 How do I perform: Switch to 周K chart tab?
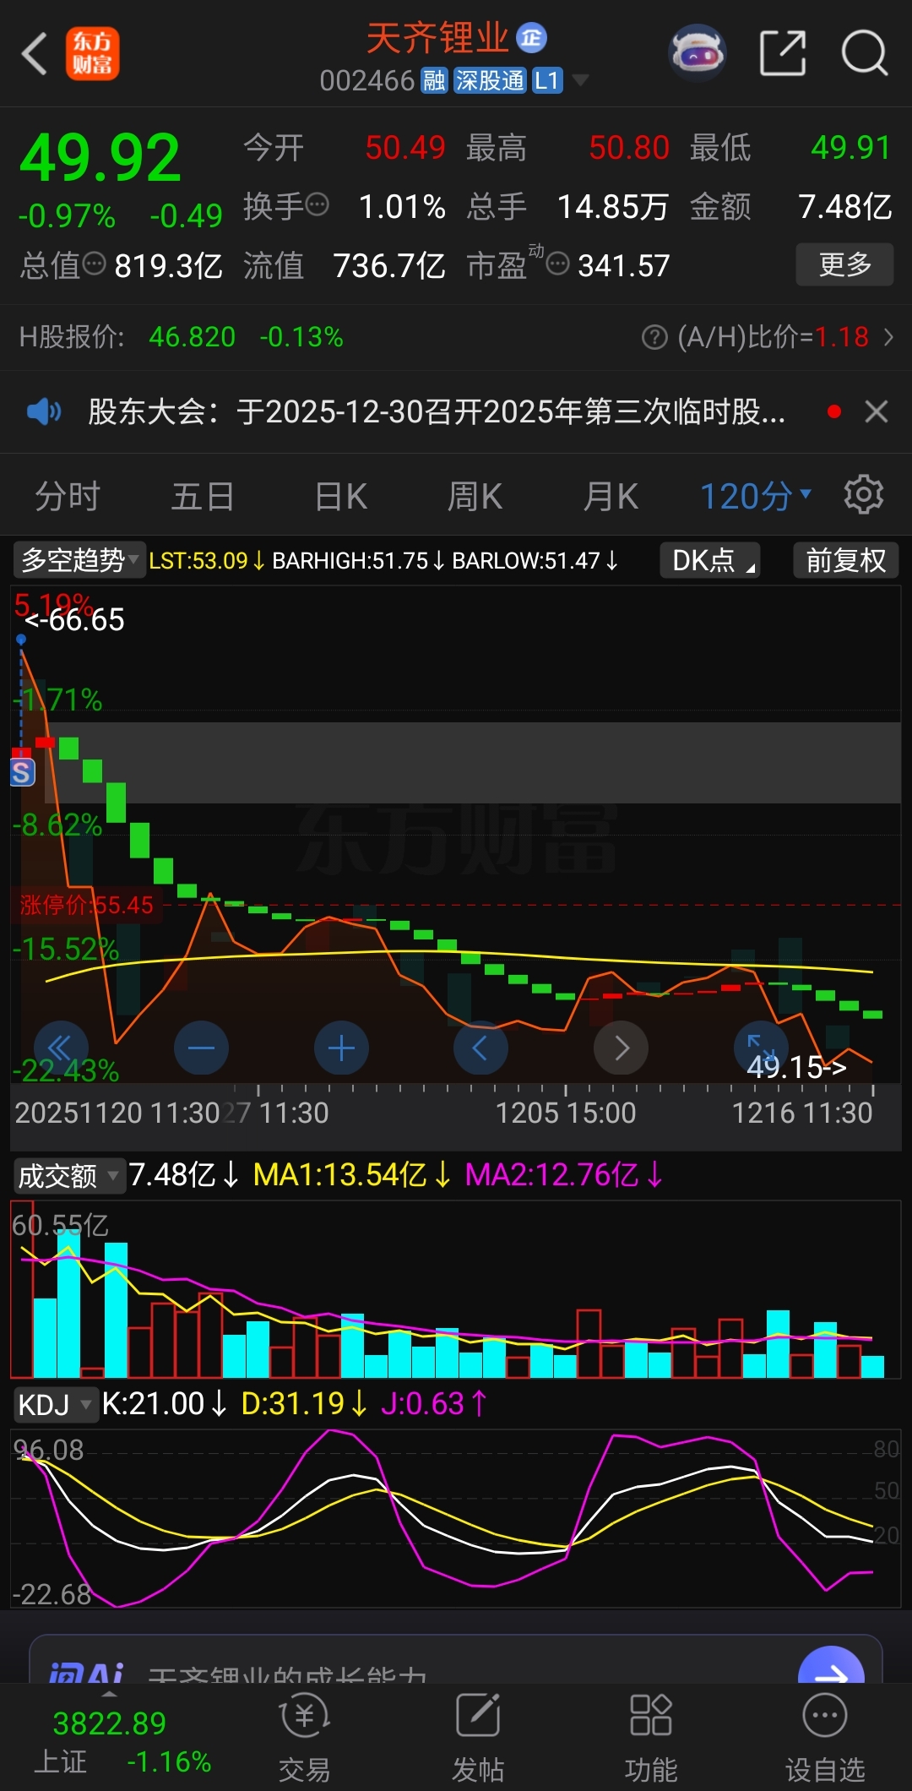tap(475, 496)
